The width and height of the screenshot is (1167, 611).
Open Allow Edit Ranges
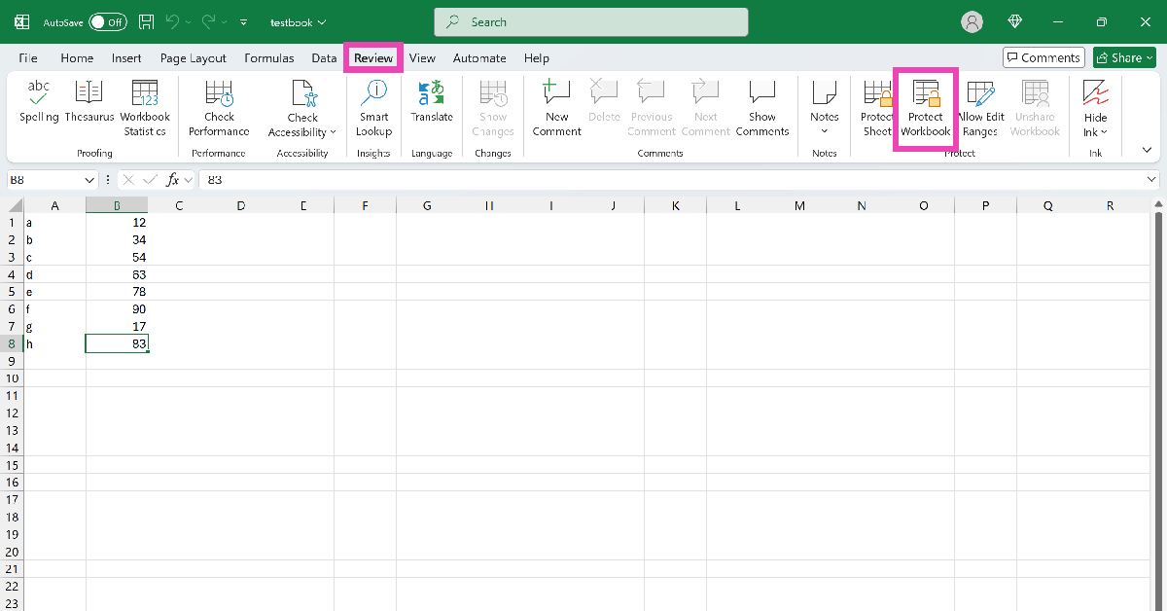980,109
